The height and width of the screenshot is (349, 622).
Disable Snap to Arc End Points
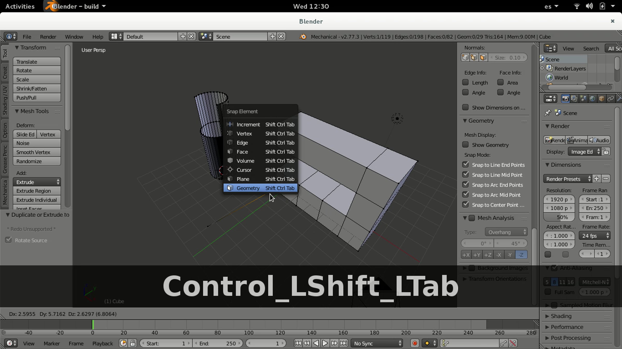pos(465,184)
